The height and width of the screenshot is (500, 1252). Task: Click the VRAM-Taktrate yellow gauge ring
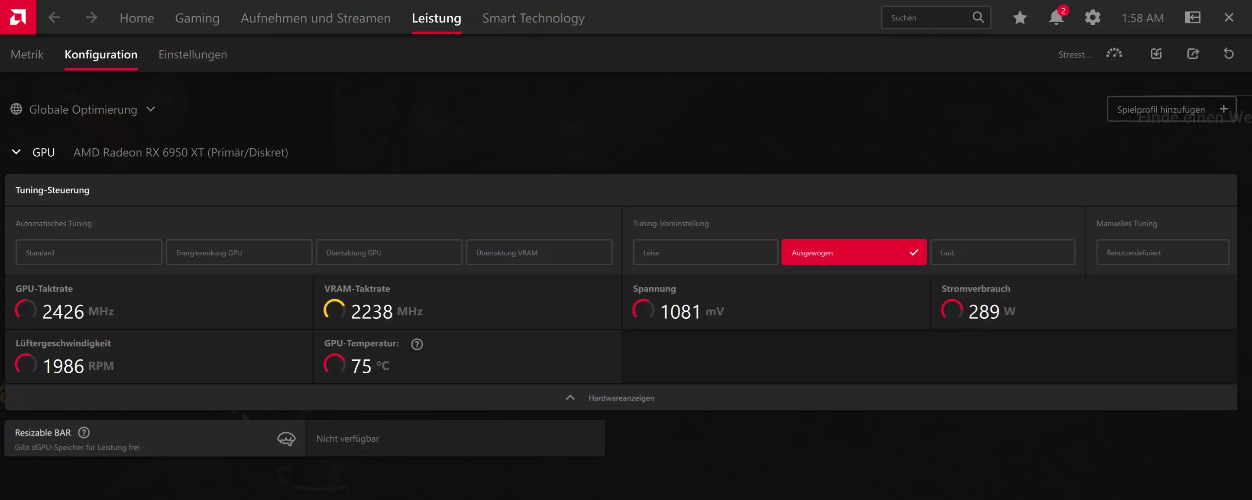click(x=334, y=310)
